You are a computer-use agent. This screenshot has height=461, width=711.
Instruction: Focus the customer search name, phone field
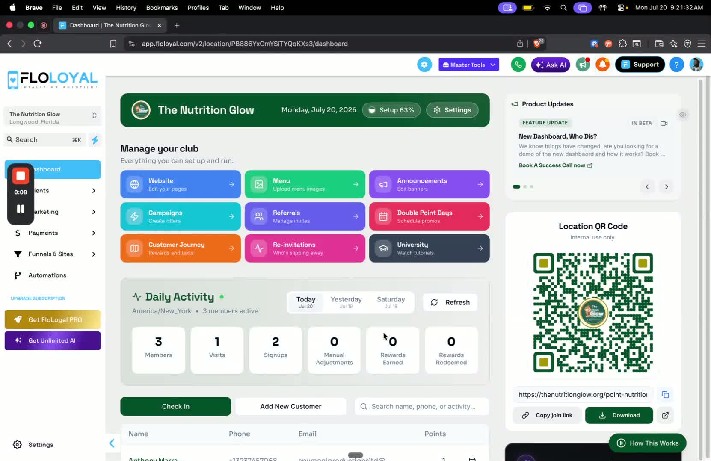pyautogui.click(x=422, y=406)
